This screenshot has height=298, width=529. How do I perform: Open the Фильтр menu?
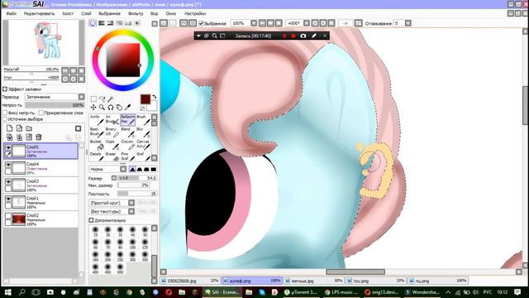pyautogui.click(x=136, y=14)
